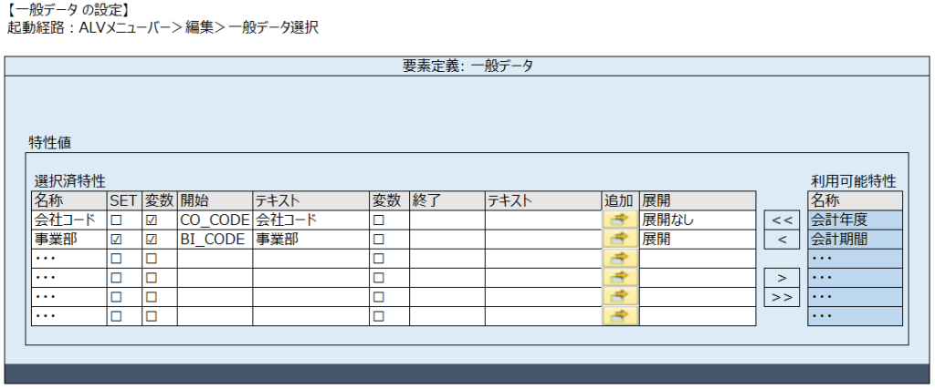This screenshot has height=389, width=935.
Task: Click the add icon in fifth row
Action: [x=620, y=296]
